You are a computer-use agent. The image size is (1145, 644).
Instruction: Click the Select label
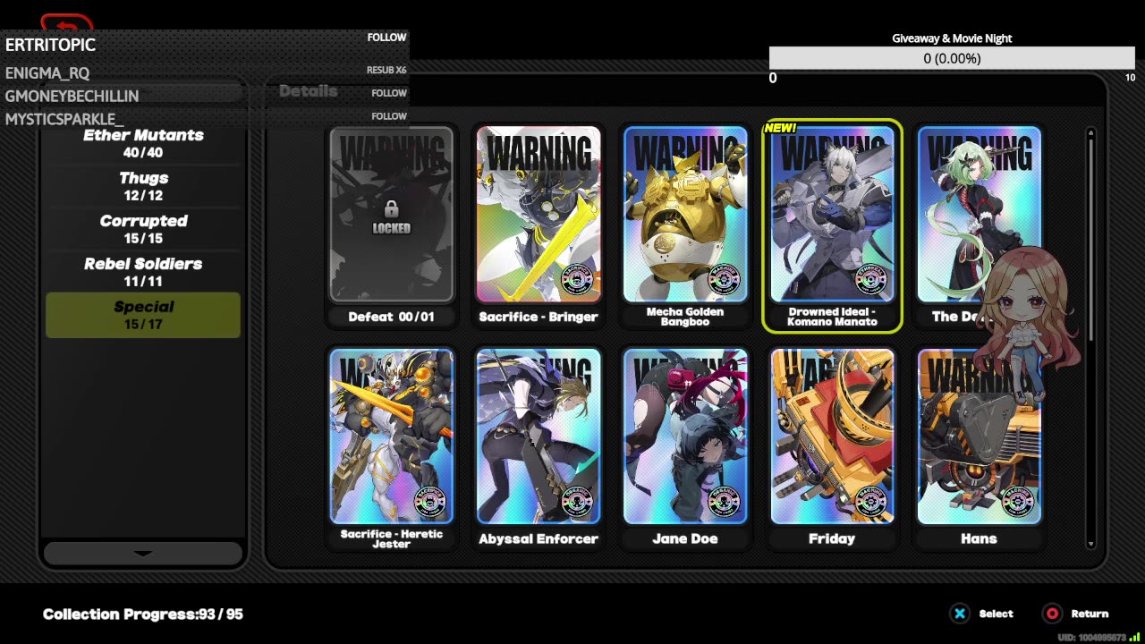996,614
